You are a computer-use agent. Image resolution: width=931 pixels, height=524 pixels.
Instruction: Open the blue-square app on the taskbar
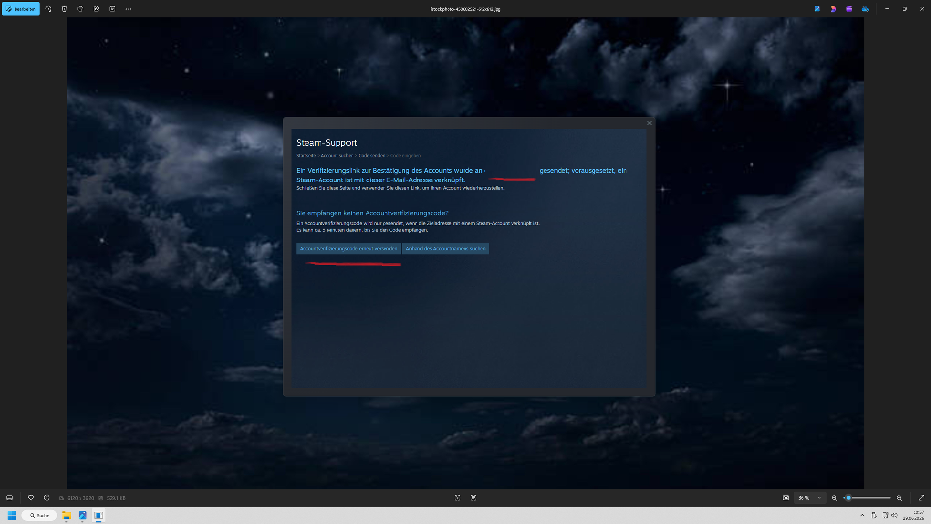pos(98,515)
